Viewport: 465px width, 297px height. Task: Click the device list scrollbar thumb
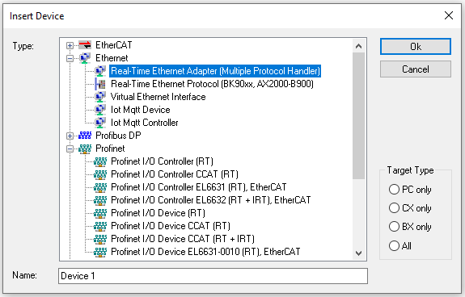(x=358, y=115)
